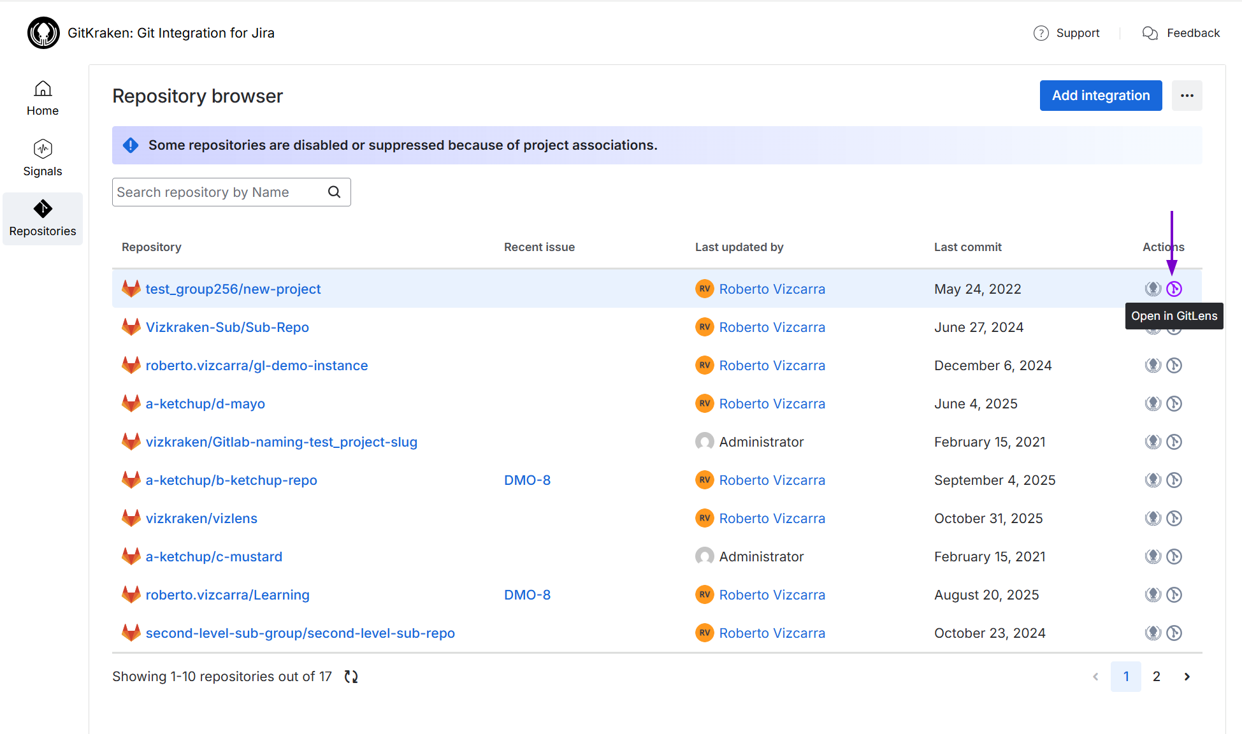Open Vizkraken-Sub/Sub-Repo in GitKraken
Viewport: 1242px width, 734px height.
(x=1153, y=327)
